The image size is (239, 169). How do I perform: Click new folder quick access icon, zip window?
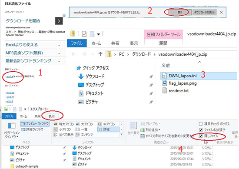[92, 34]
